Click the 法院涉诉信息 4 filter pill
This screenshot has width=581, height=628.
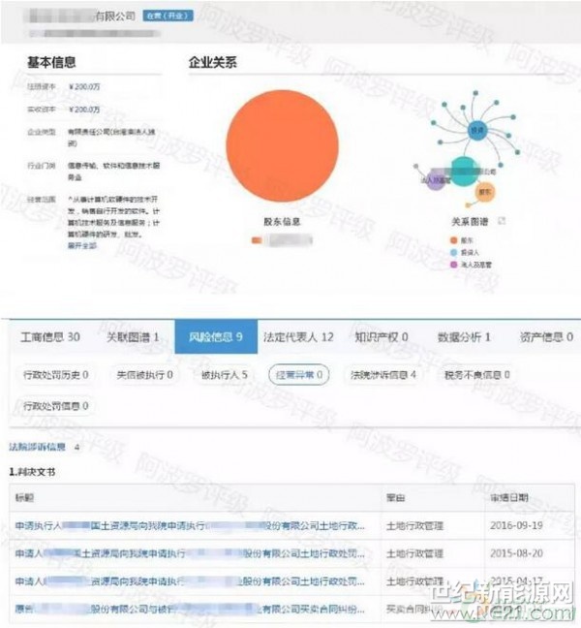tap(382, 374)
